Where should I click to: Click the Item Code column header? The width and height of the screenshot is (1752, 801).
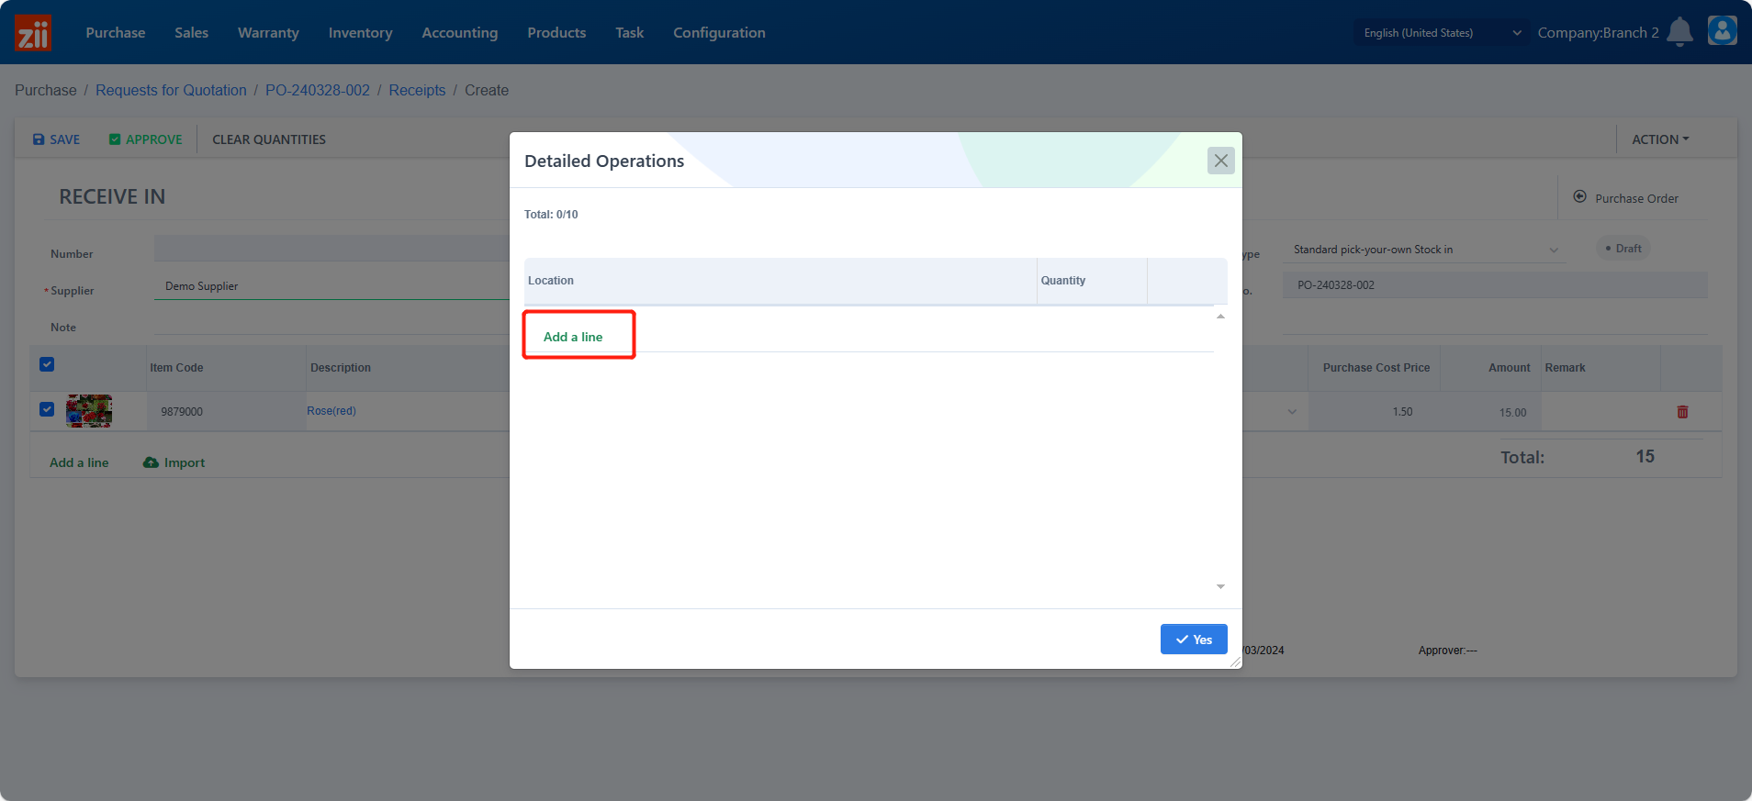click(226, 368)
